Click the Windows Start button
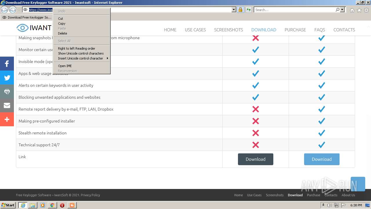Image resolution: width=371 pixels, height=209 pixels. coord(8,205)
